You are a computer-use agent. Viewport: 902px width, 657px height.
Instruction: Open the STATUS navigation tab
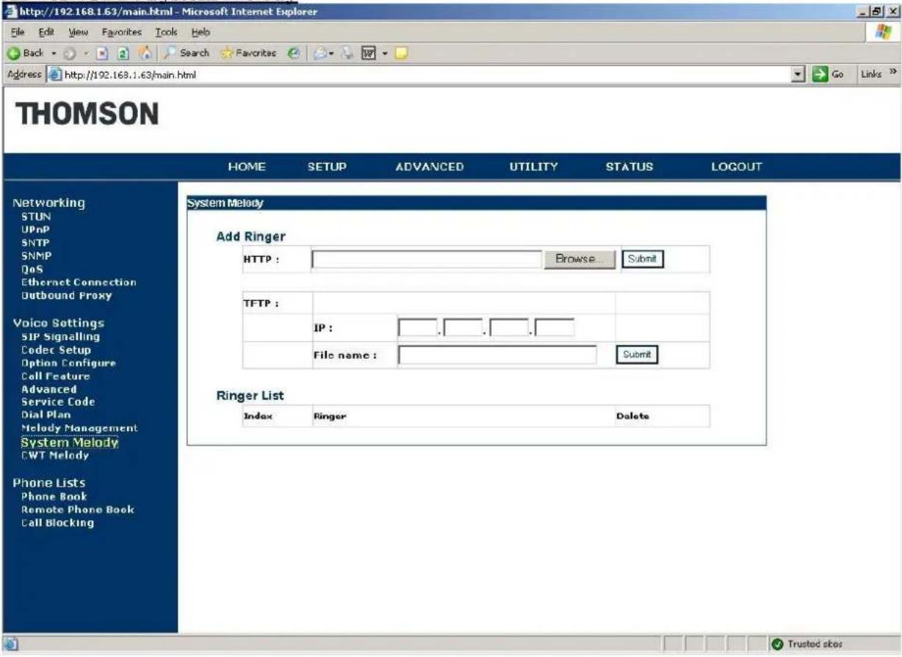click(629, 167)
